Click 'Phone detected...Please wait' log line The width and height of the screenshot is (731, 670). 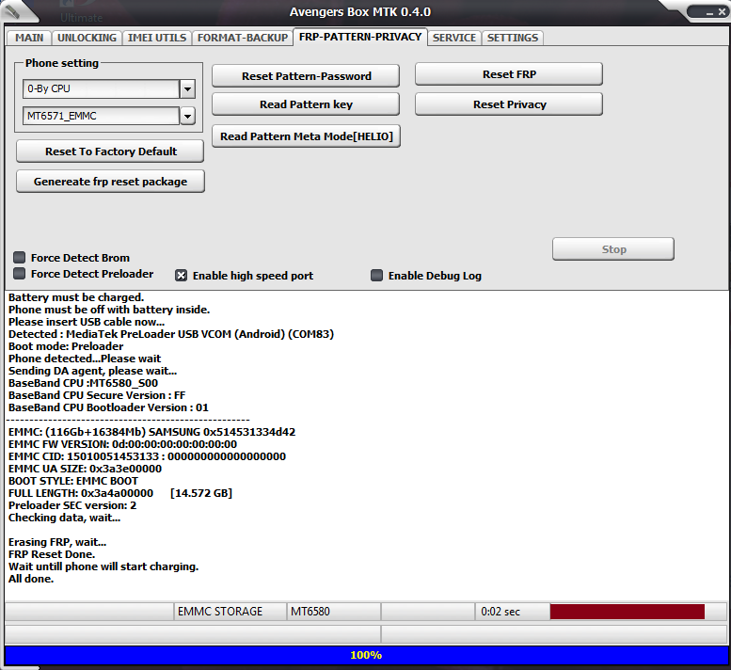click(x=85, y=359)
